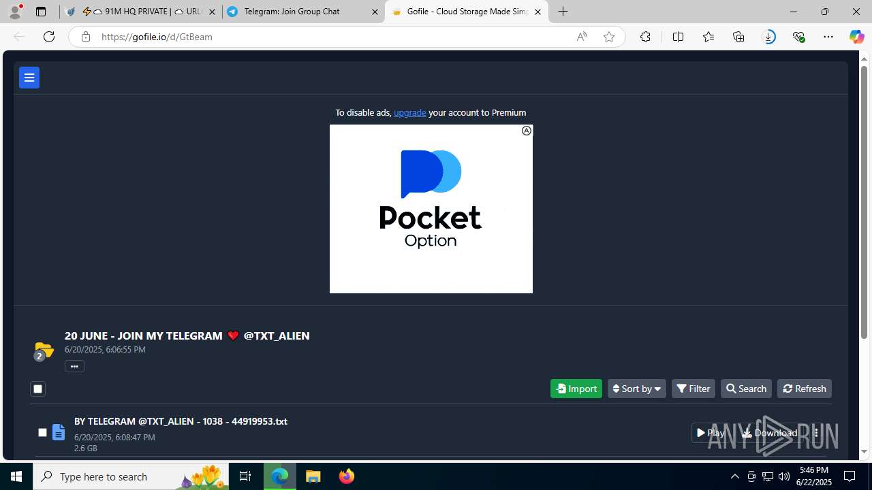View site information lock icon
The width and height of the screenshot is (872, 490).
[85, 37]
